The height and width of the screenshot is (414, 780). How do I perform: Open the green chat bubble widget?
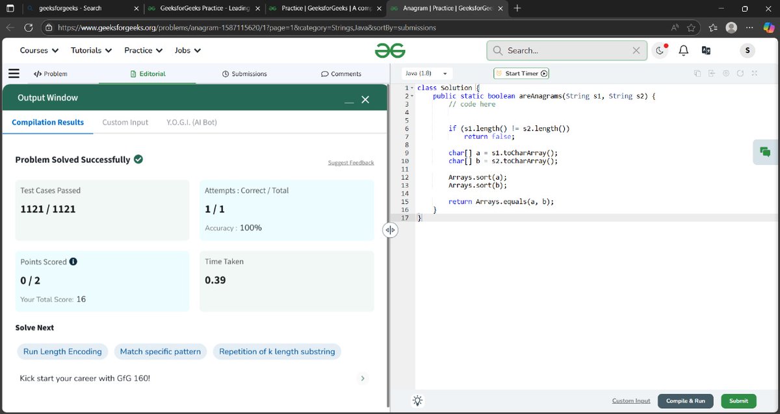(765, 152)
